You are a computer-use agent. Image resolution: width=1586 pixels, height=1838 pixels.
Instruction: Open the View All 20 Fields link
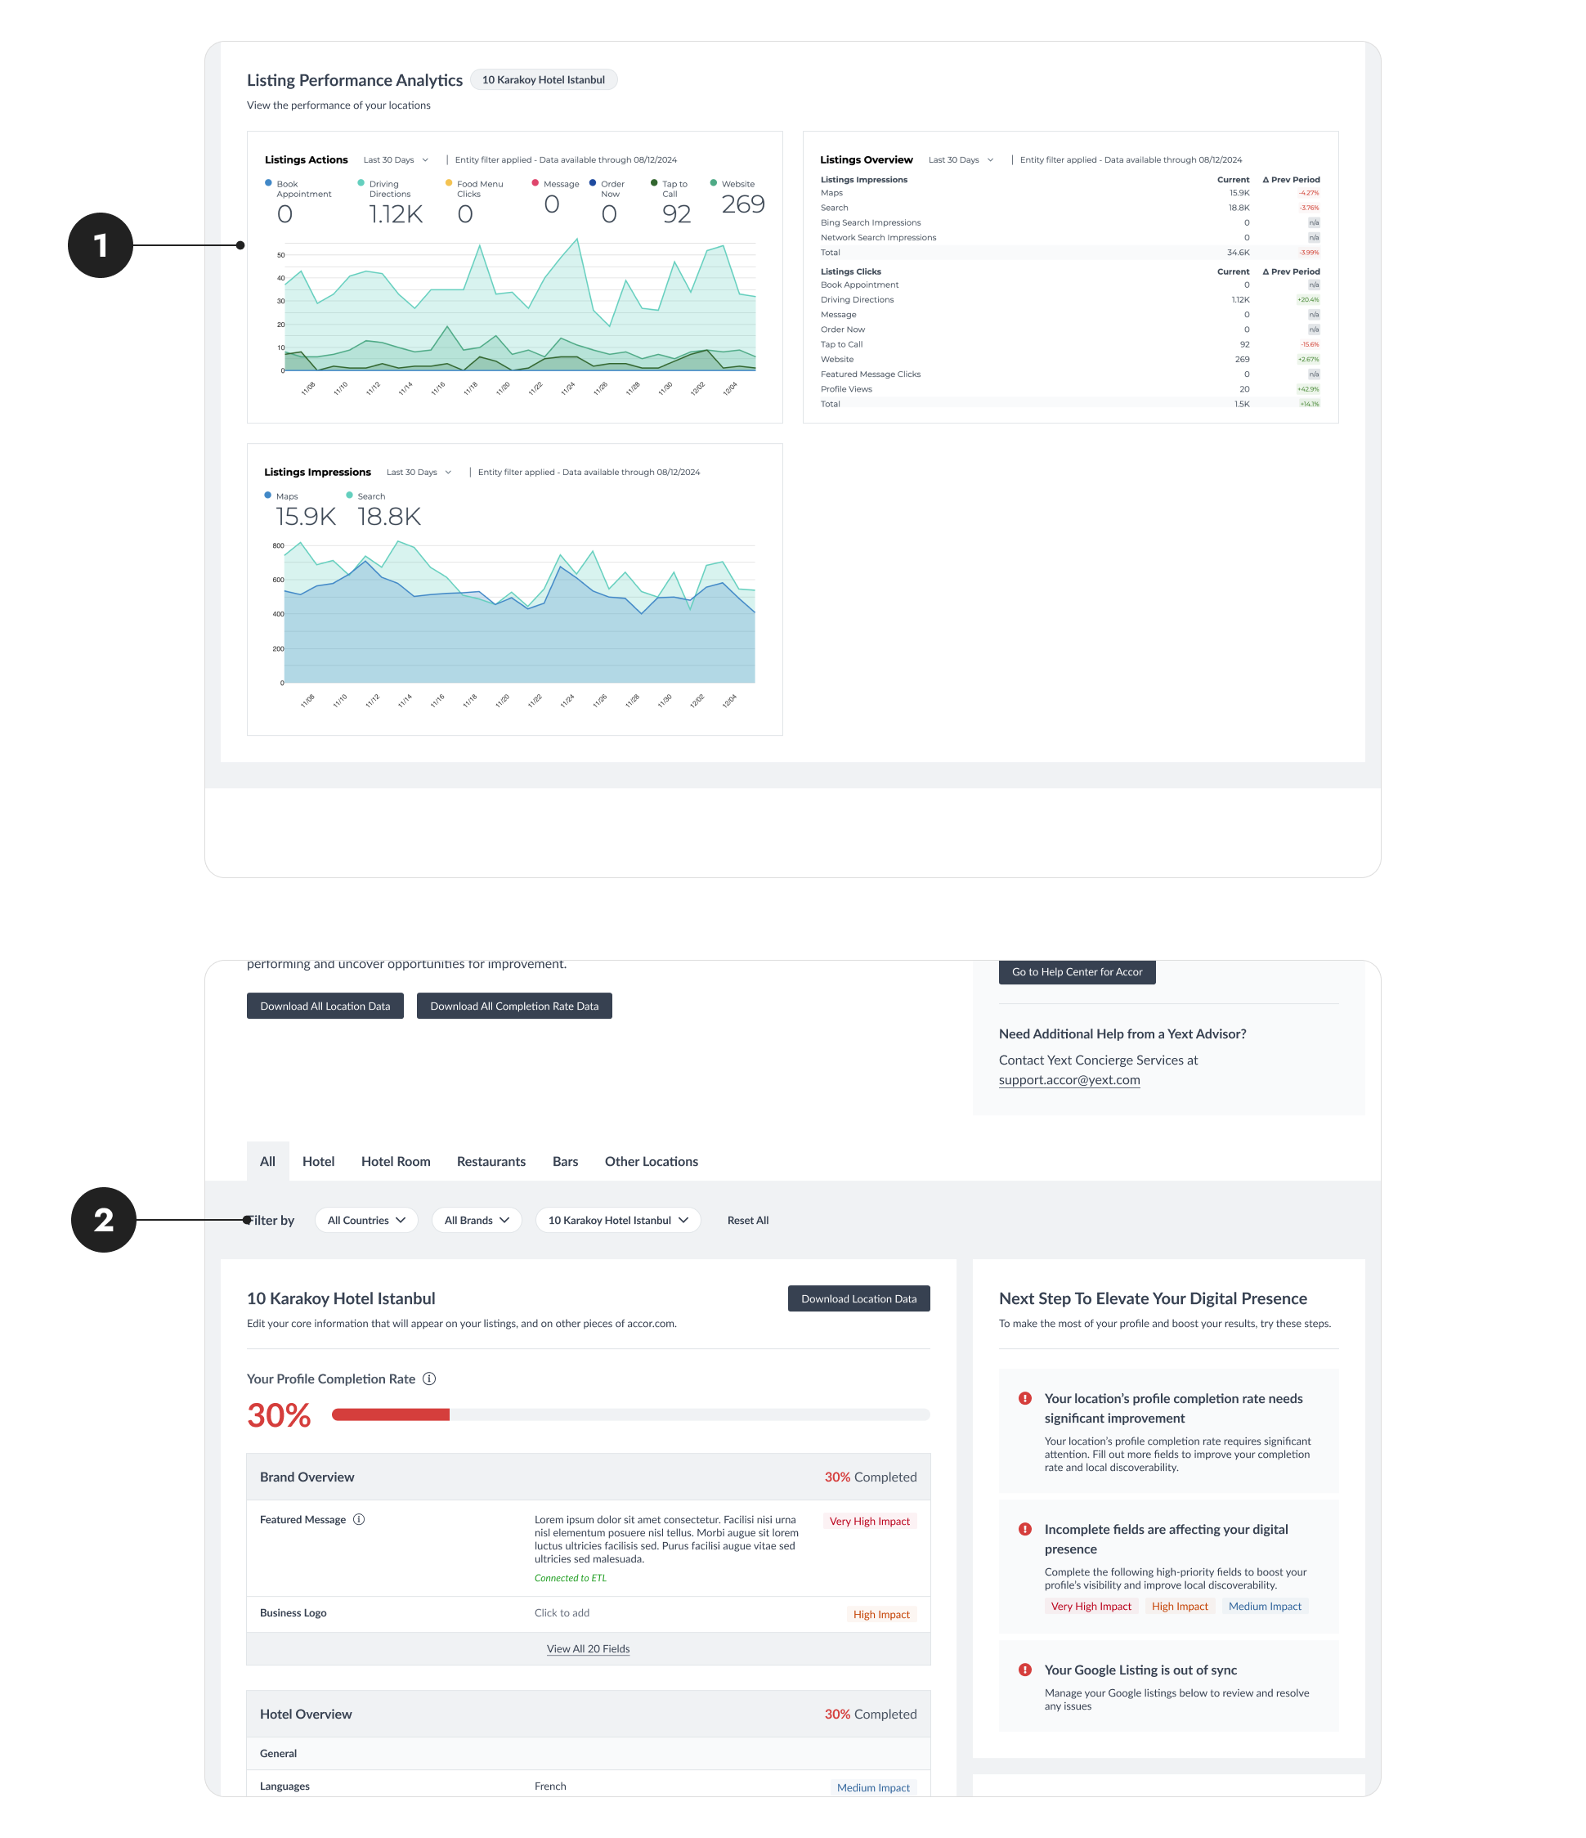coord(588,1649)
